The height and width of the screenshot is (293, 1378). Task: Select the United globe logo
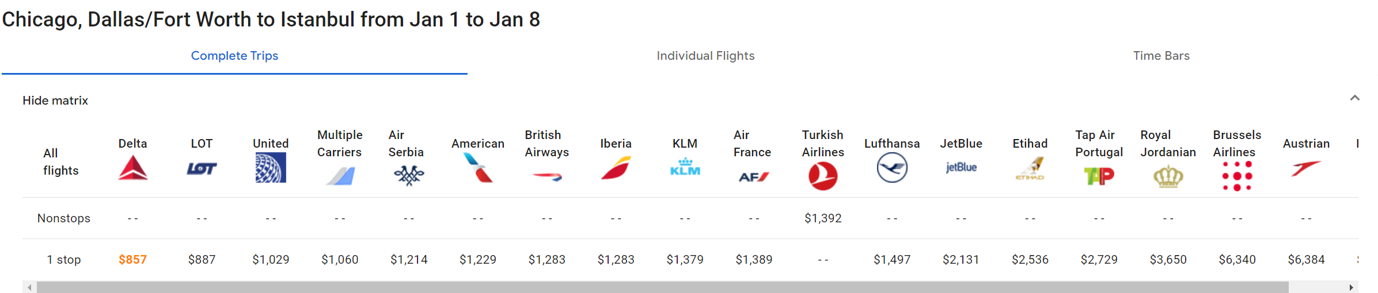tap(271, 168)
